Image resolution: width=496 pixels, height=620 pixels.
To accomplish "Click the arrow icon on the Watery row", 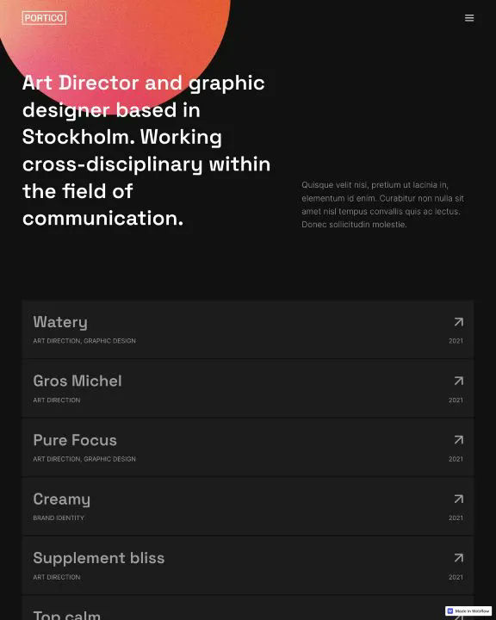I will click(x=458, y=322).
